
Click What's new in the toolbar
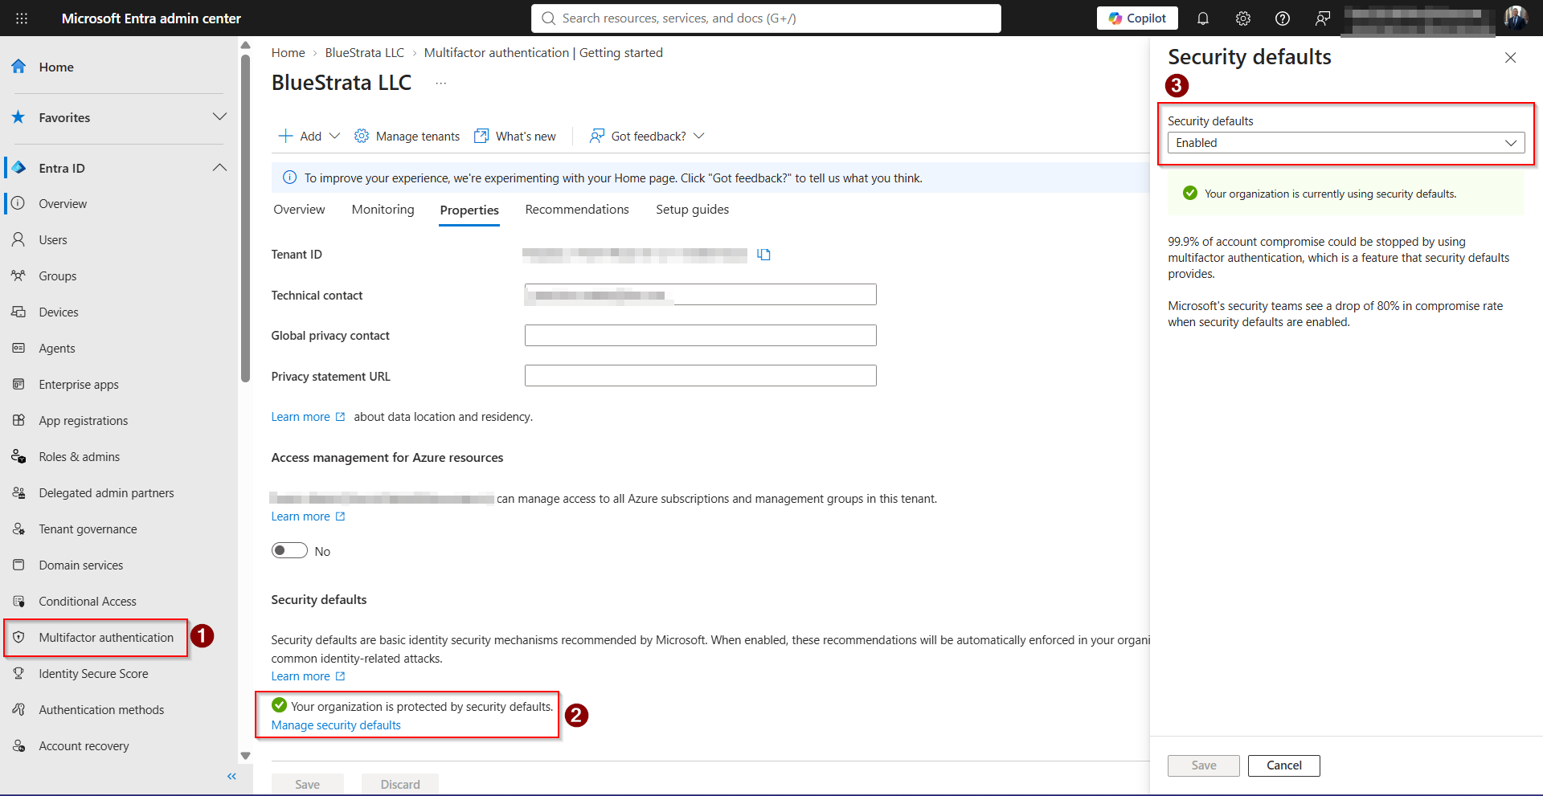[x=515, y=137]
